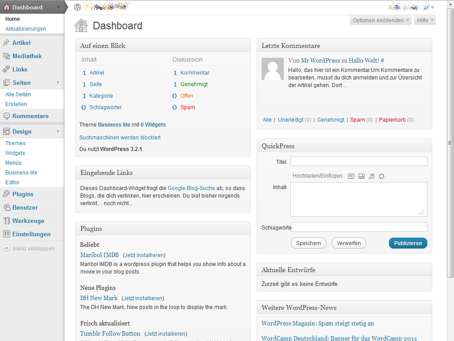Click Menü einklappen to collapse sidebar
The height and width of the screenshot is (341, 454).
(x=34, y=249)
